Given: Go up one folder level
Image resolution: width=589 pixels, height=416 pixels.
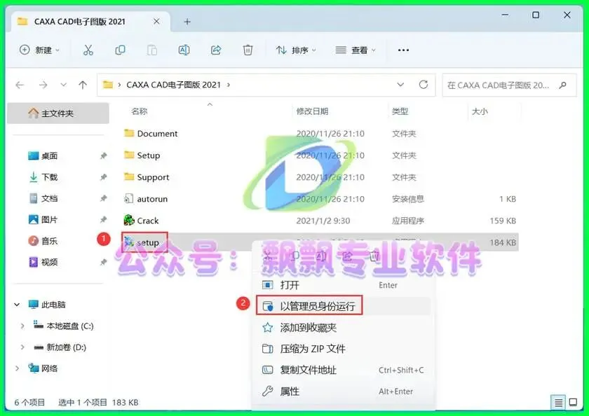Looking at the screenshot, I should pos(83,85).
